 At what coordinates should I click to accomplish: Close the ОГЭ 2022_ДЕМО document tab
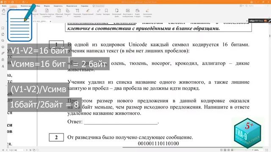click(50, 22)
